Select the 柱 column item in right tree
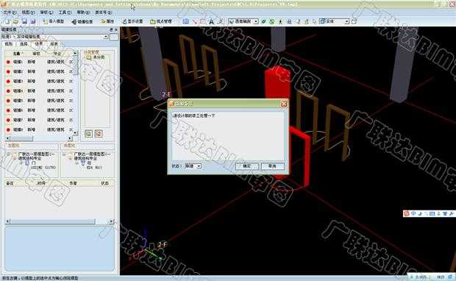 86,163
